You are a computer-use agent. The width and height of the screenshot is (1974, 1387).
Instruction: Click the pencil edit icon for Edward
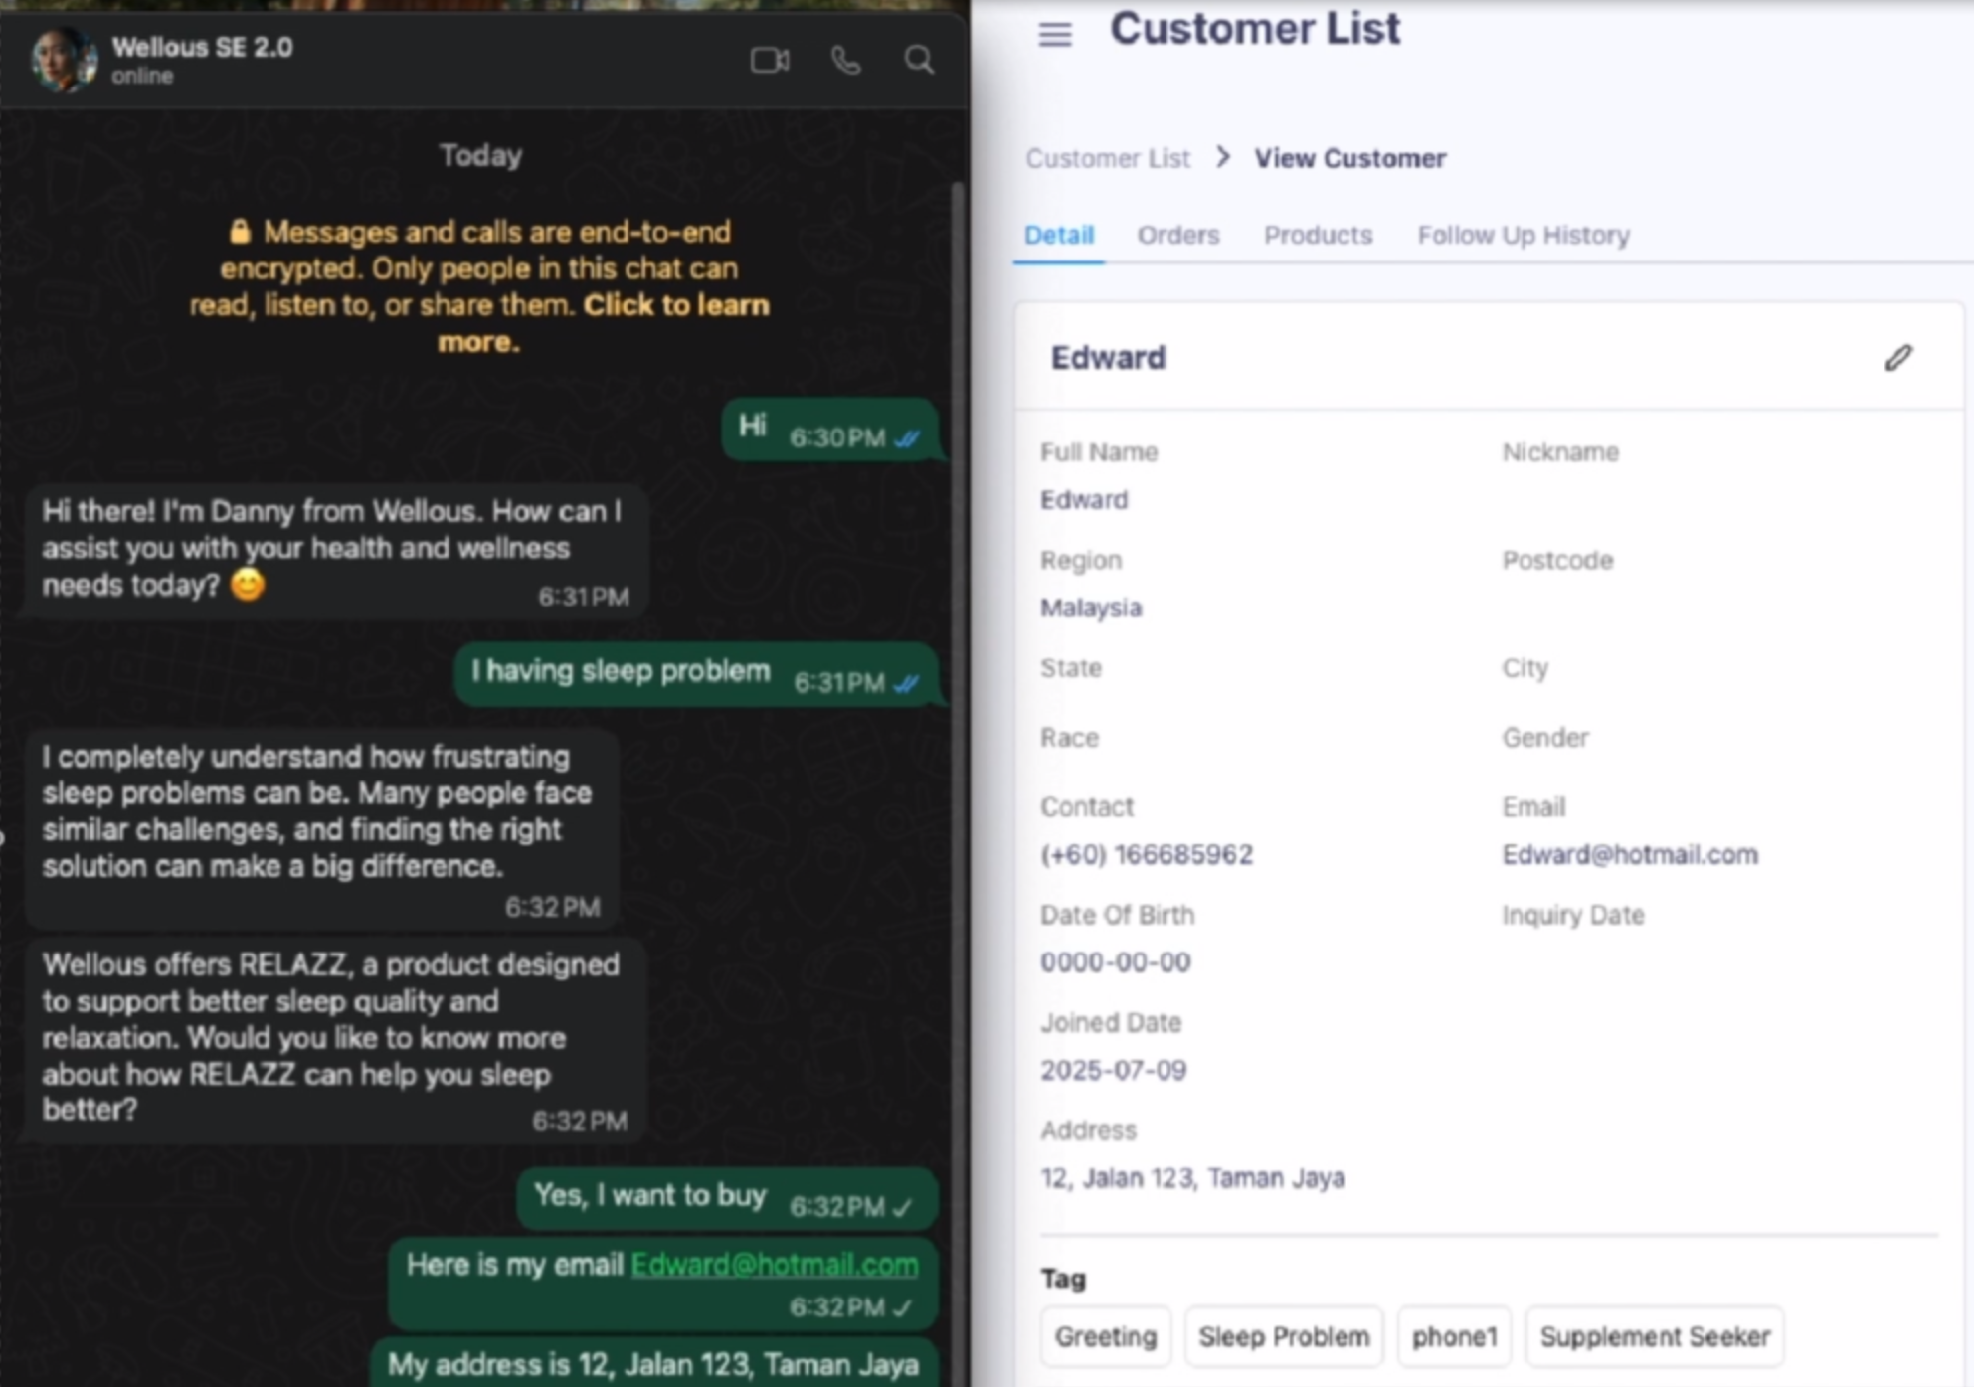point(1897,358)
